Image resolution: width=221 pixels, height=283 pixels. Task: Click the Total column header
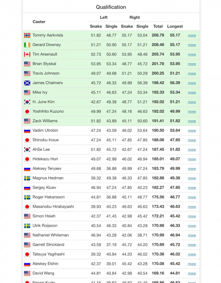pyautogui.click(x=158, y=26)
